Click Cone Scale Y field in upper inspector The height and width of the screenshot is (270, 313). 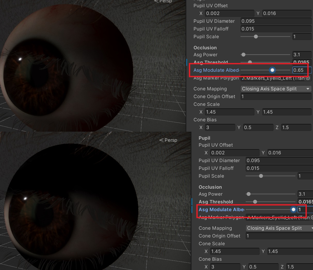pyautogui.click(x=287, y=112)
